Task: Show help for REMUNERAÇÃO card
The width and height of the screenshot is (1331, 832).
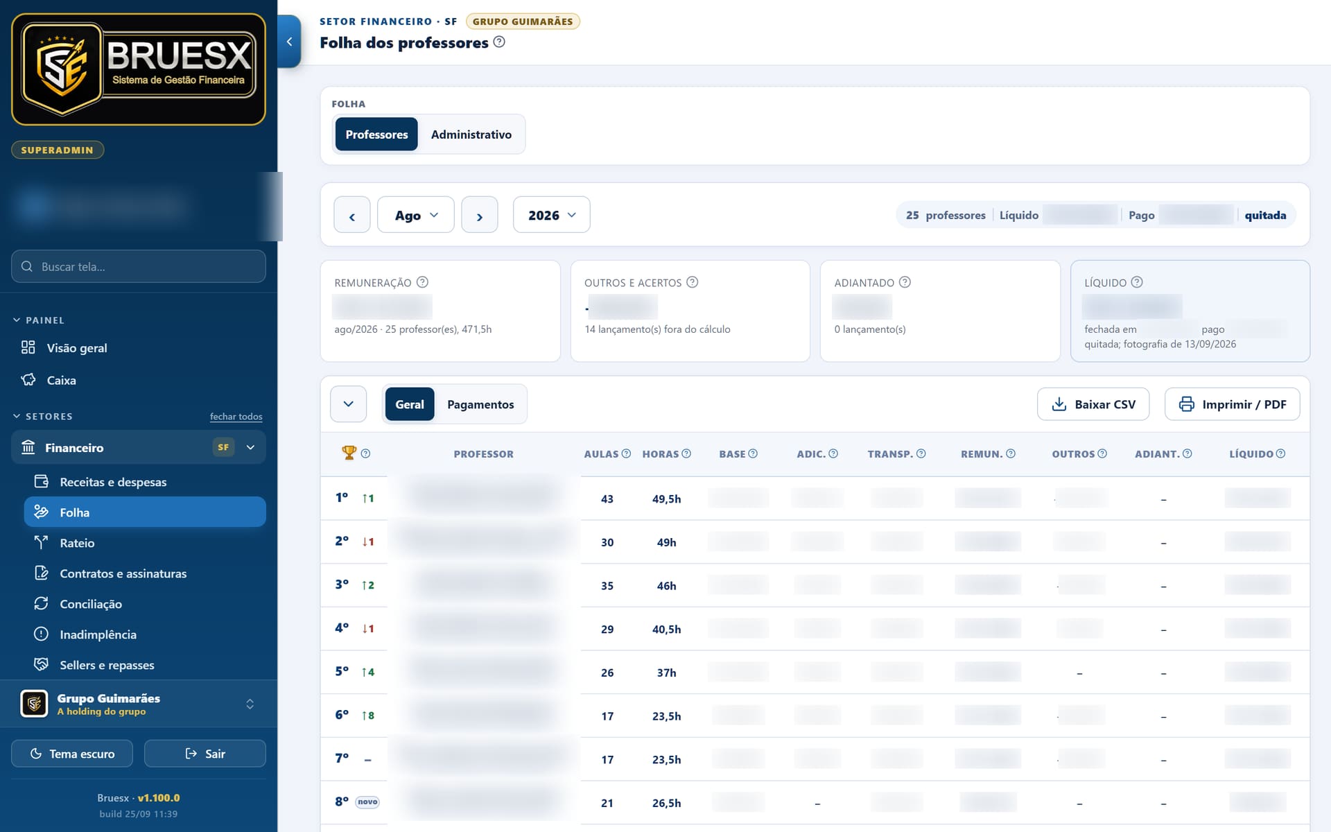Action: pyautogui.click(x=422, y=282)
